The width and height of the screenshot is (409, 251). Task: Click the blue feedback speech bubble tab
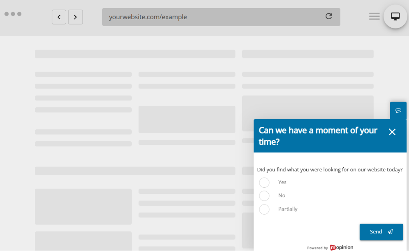tap(398, 111)
